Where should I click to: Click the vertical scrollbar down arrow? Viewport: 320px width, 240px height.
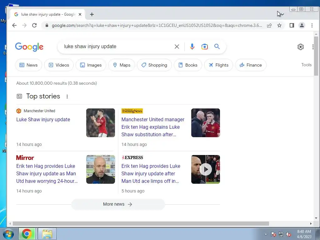click(316, 218)
